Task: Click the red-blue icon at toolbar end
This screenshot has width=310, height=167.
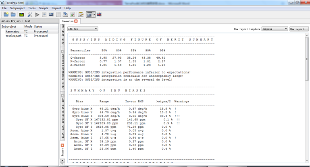Action: [99, 14]
